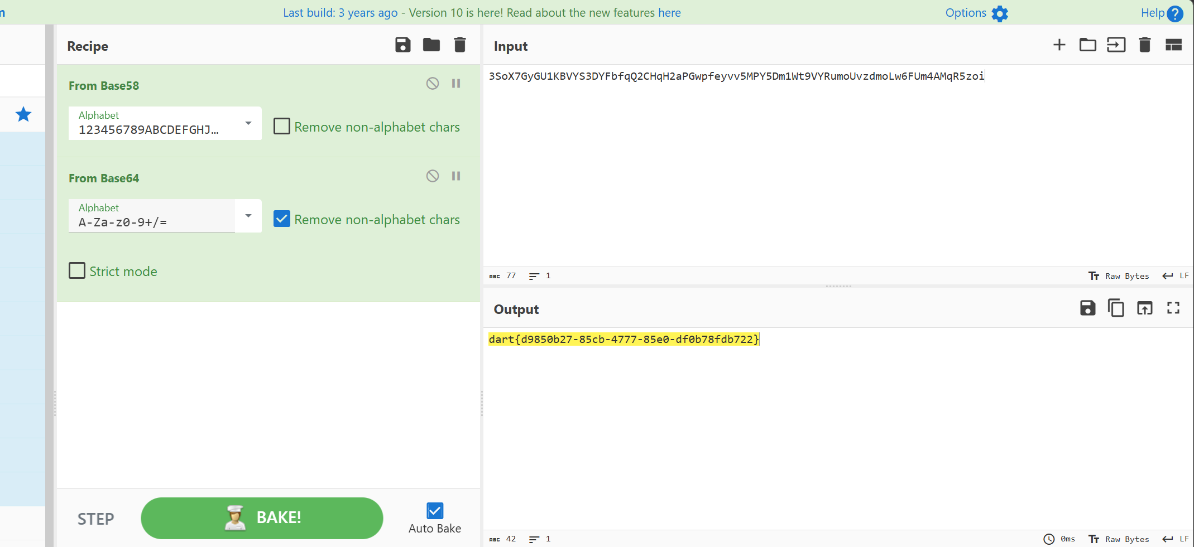The width and height of the screenshot is (1194, 547).
Task: Toggle the Auto Bake checkbox
Action: pos(435,511)
